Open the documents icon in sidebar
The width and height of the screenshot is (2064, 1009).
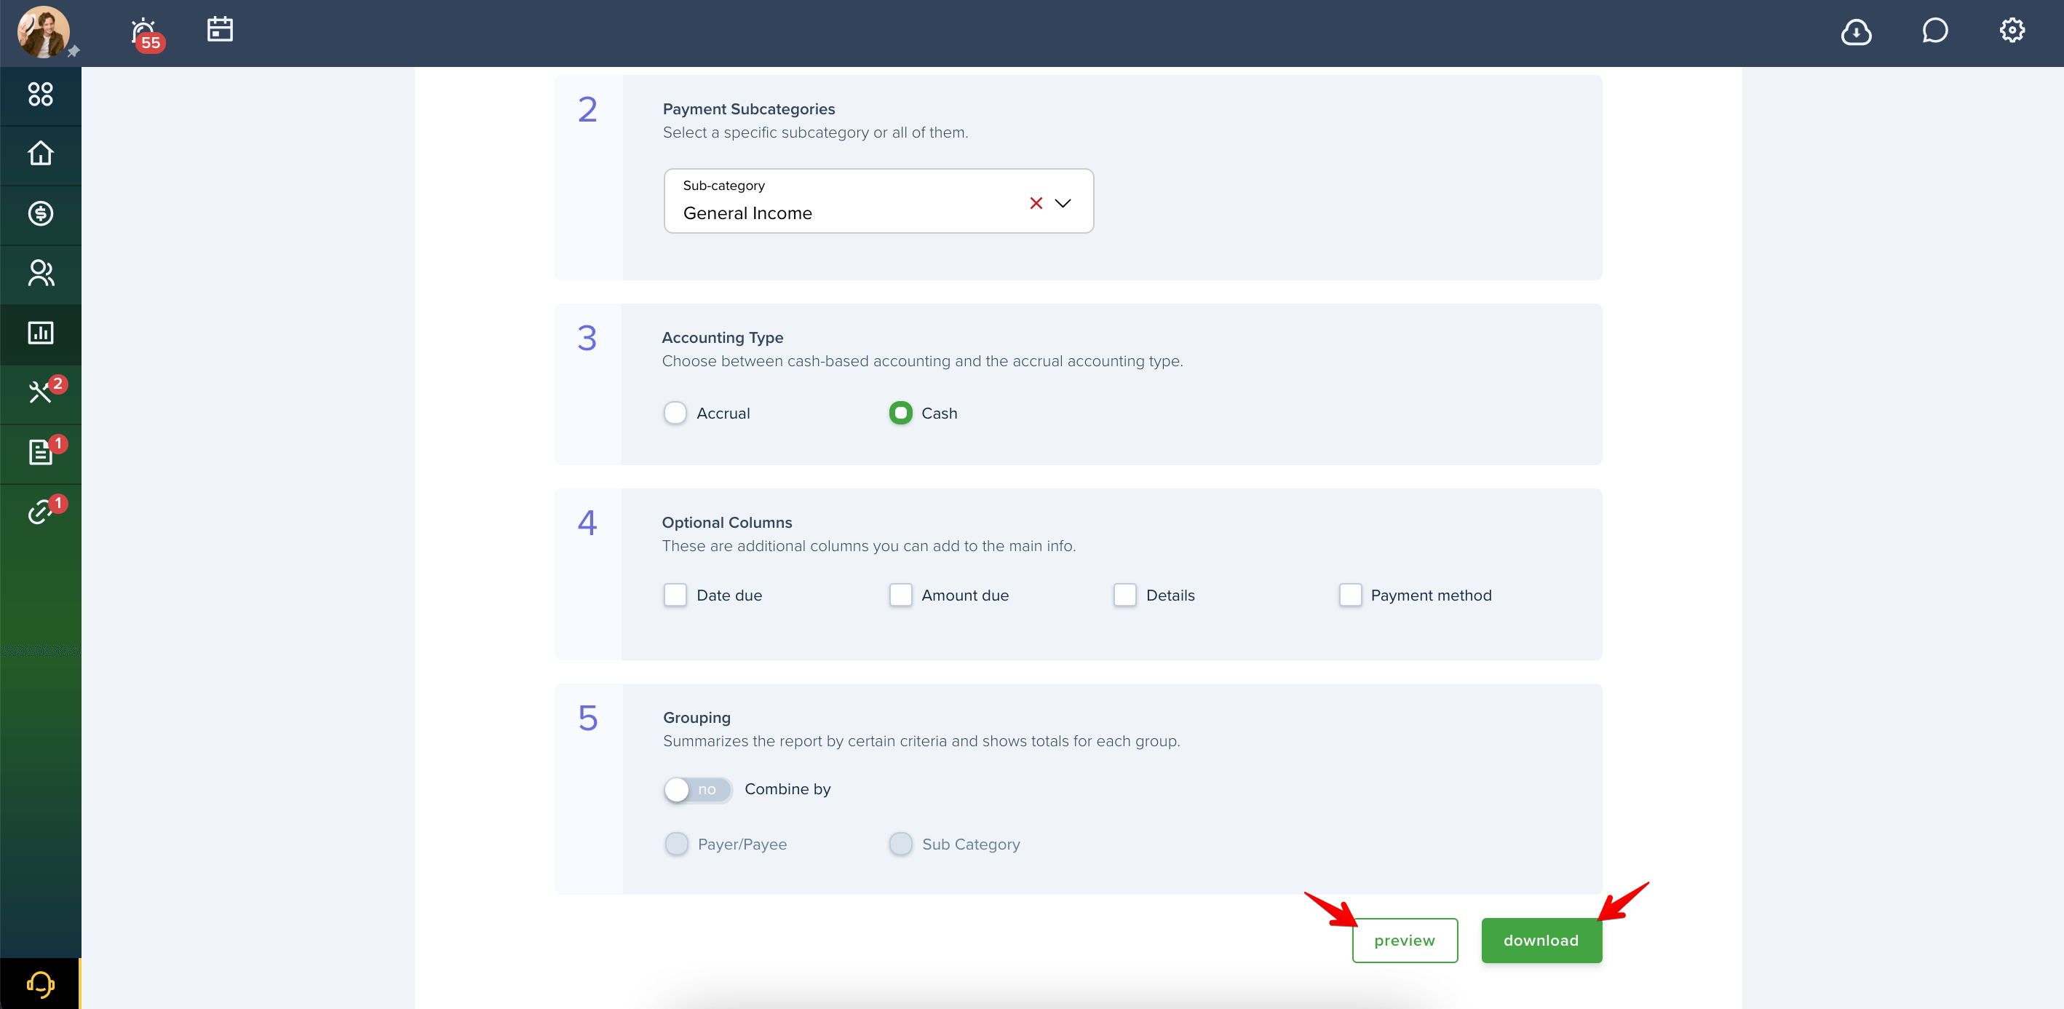(x=40, y=453)
